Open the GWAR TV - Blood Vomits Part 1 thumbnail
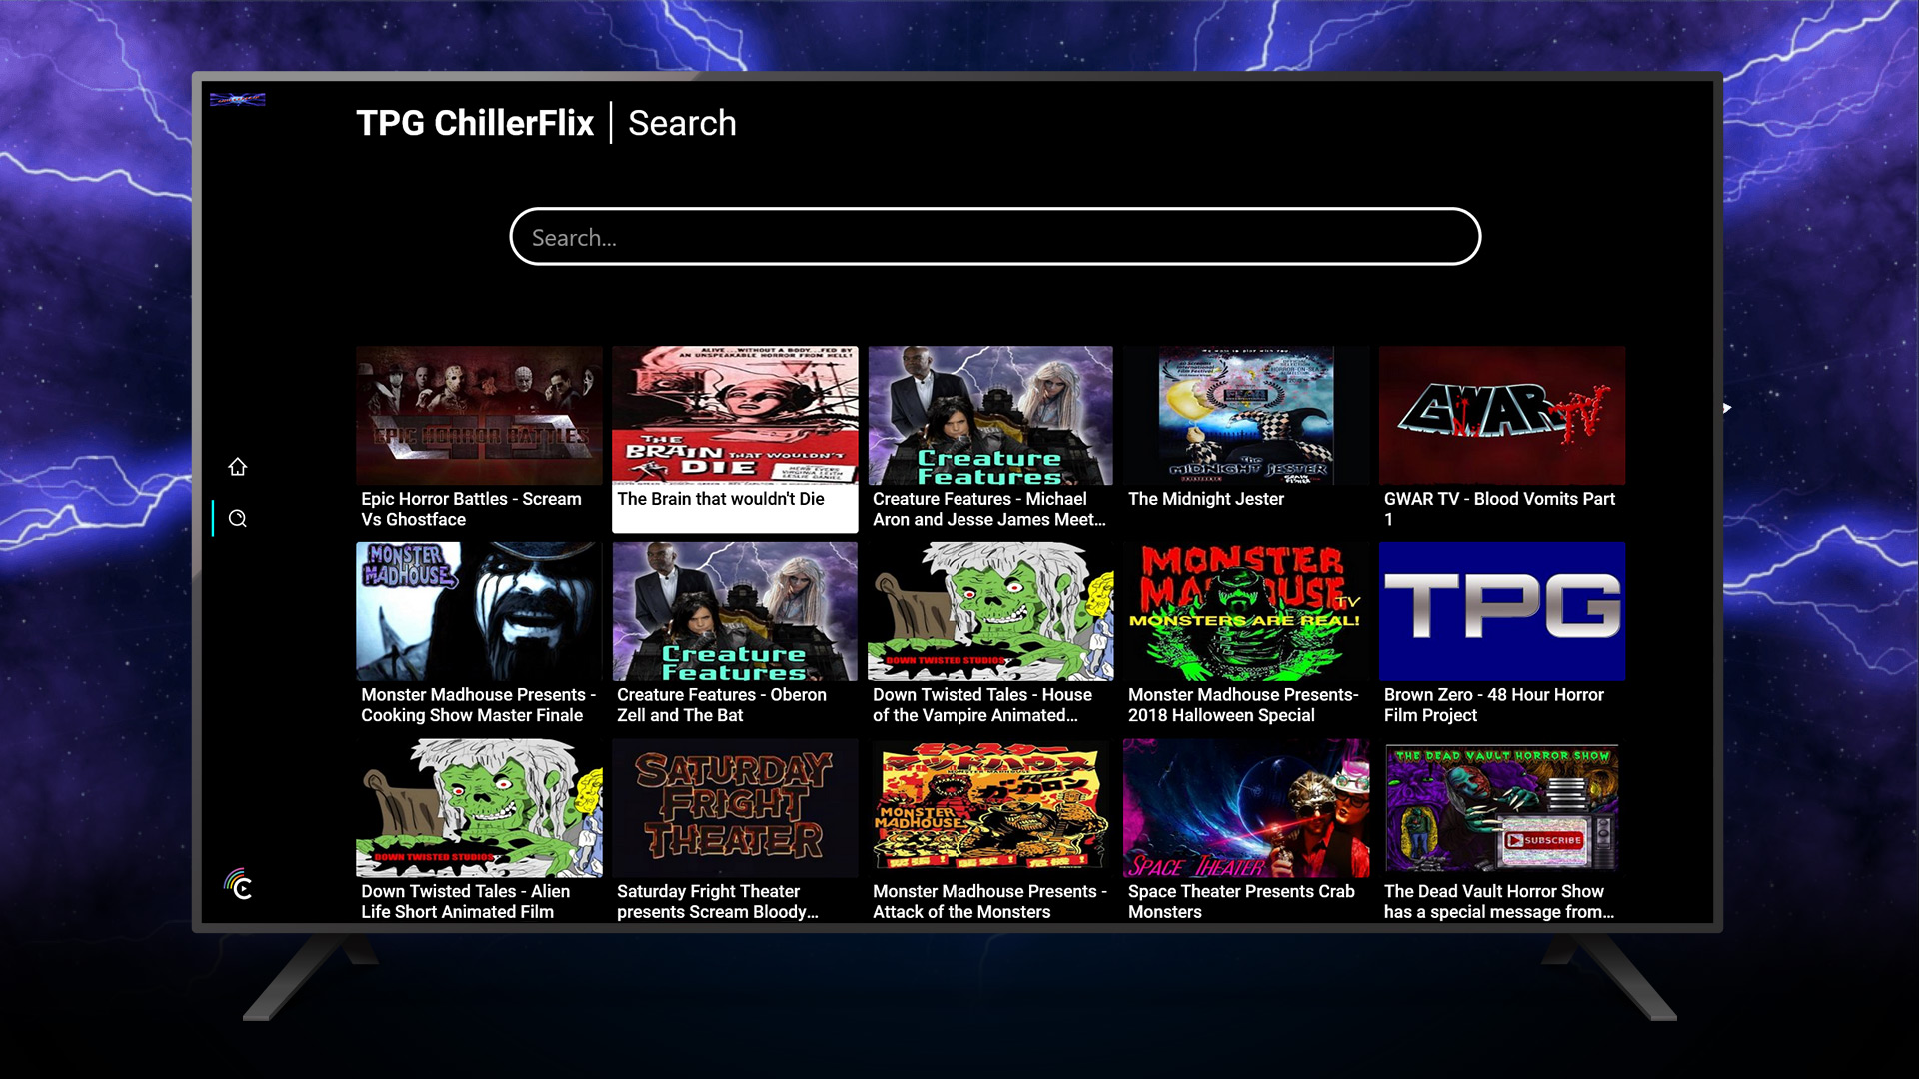This screenshot has width=1919, height=1079. (1501, 415)
